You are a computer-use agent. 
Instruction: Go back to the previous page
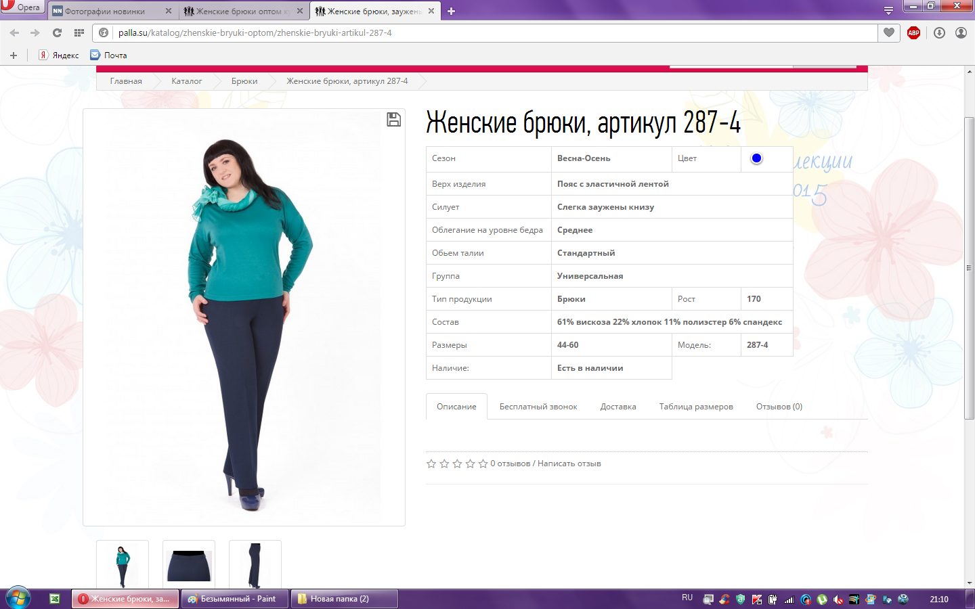(14, 32)
